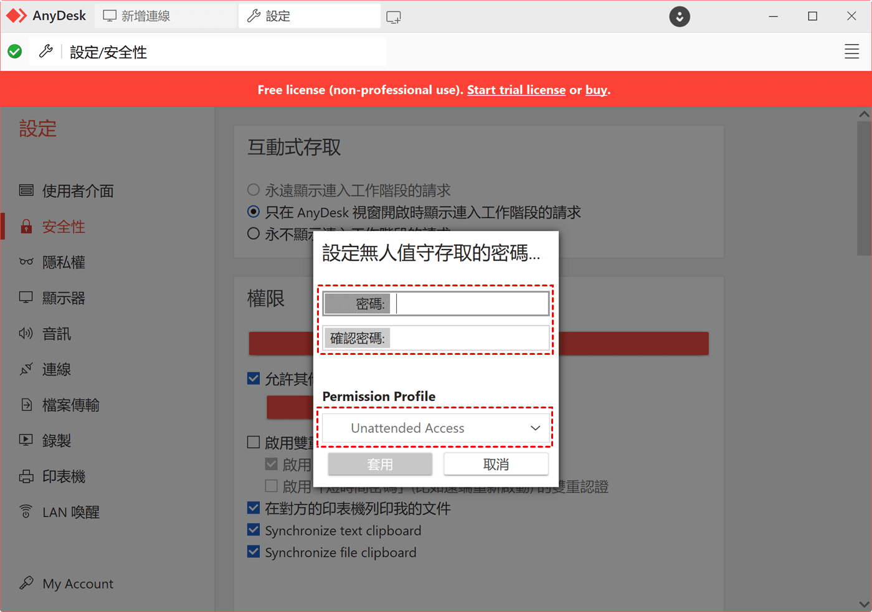Click the red lock icon for 安全性

26,227
